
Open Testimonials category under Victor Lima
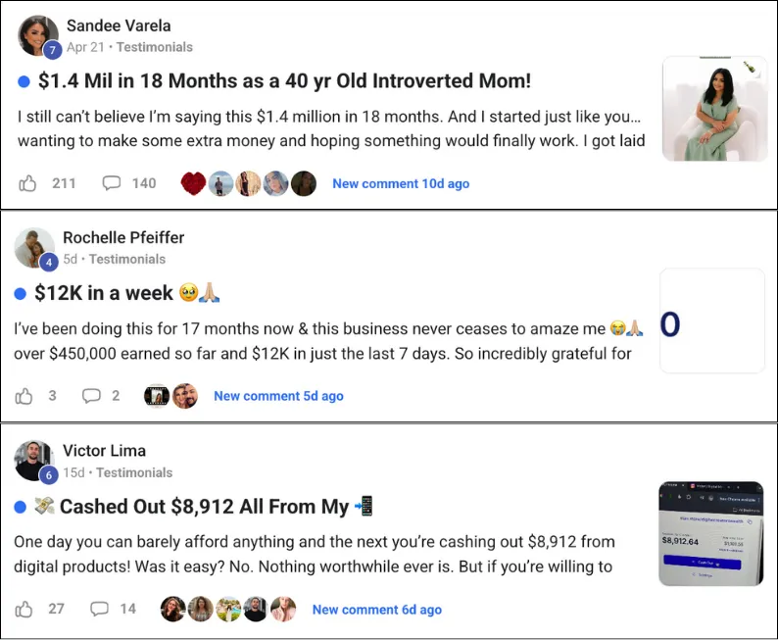tap(134, 472)
